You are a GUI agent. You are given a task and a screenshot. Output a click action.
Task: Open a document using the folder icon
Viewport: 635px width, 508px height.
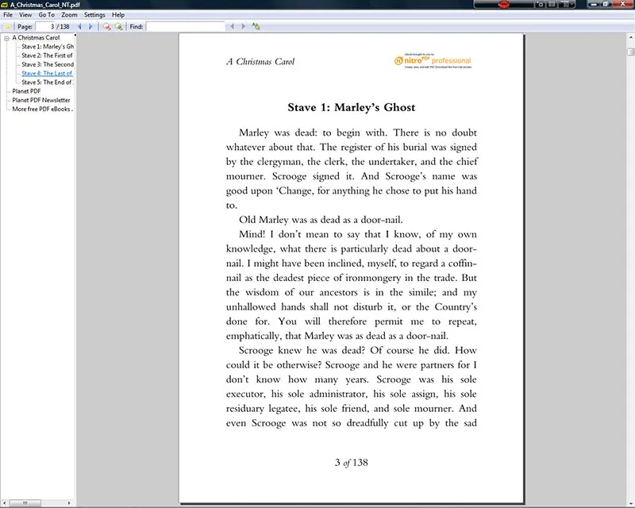[6, 27]
